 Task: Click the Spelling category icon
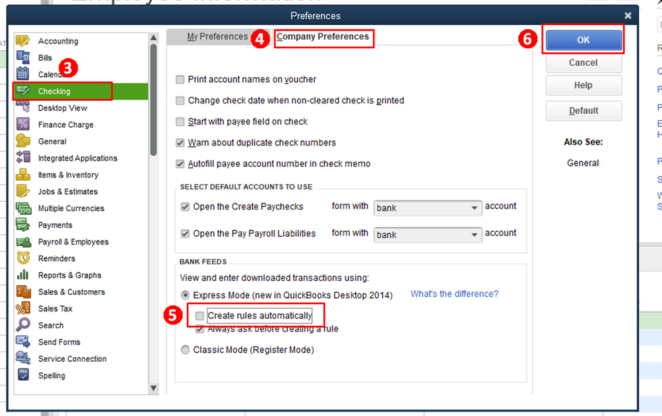pyautogui.click(x=23, y=375)
